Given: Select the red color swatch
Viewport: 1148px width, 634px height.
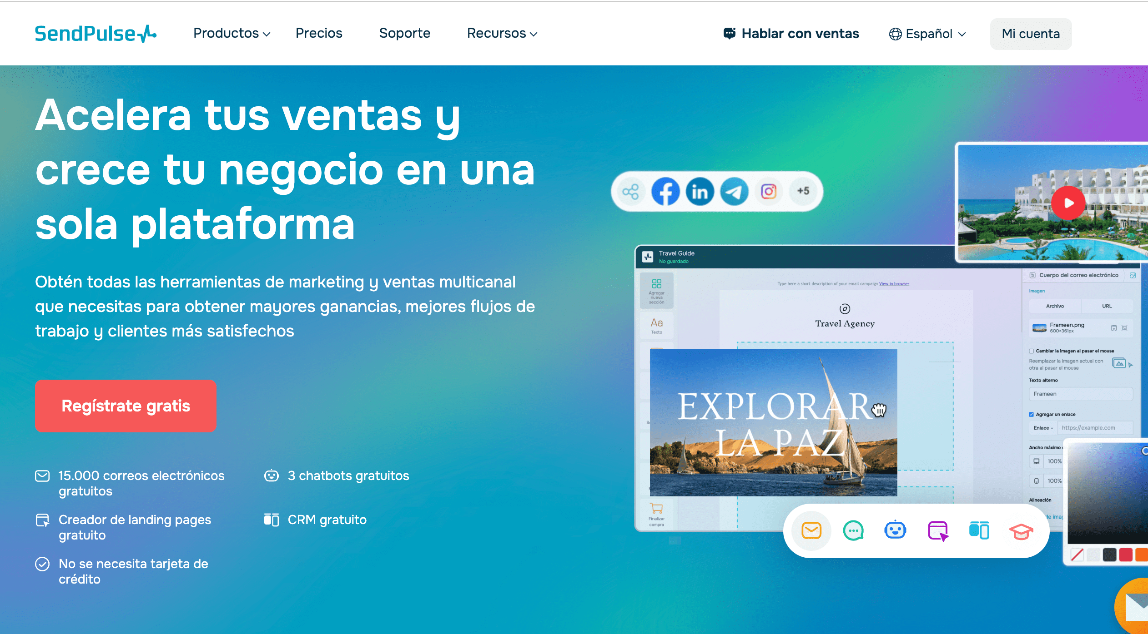Looking at the screenshot, I should pyautogui.click(x=1126, y=555).
